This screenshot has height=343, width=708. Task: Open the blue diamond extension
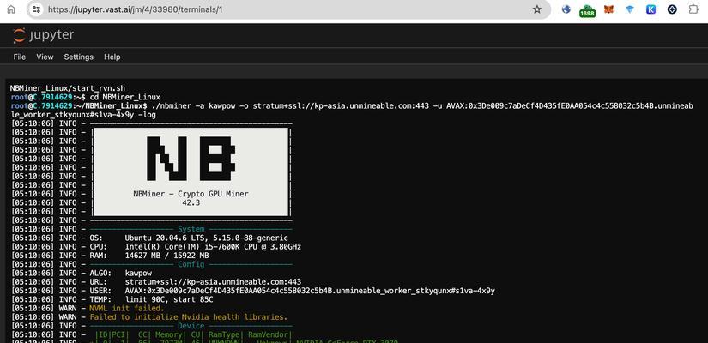click(630, 9)
